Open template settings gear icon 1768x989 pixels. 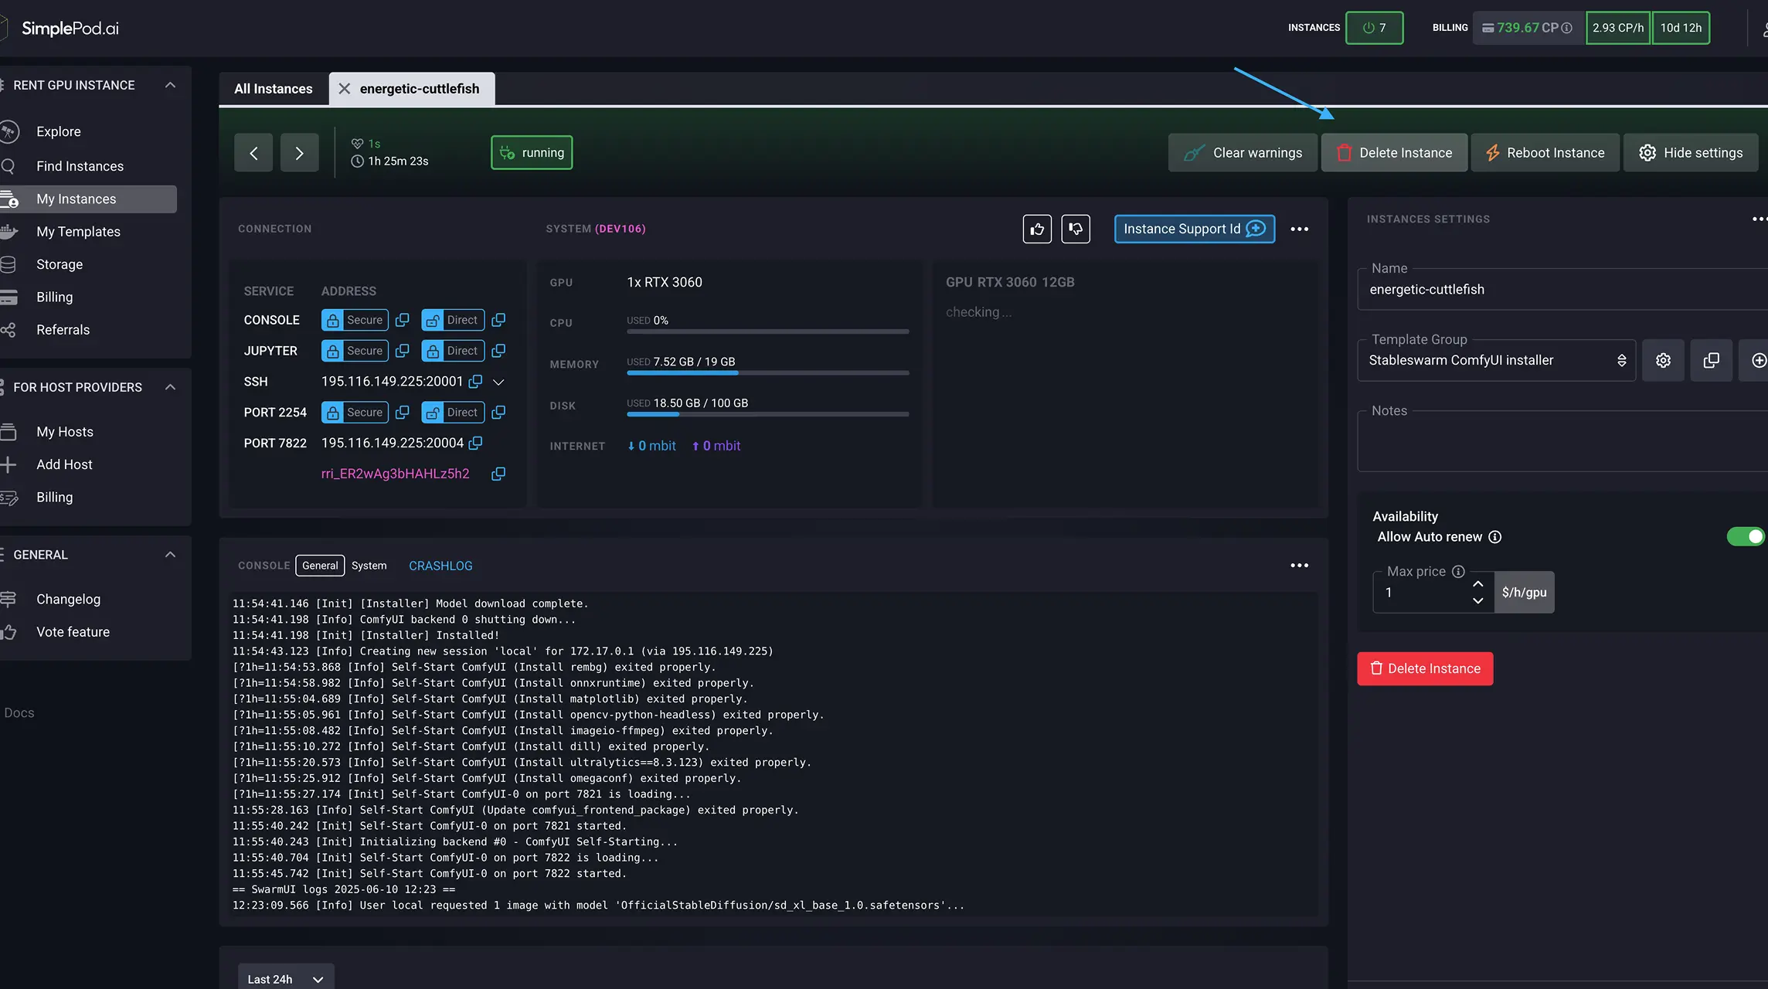click(x=1663, y=360)
